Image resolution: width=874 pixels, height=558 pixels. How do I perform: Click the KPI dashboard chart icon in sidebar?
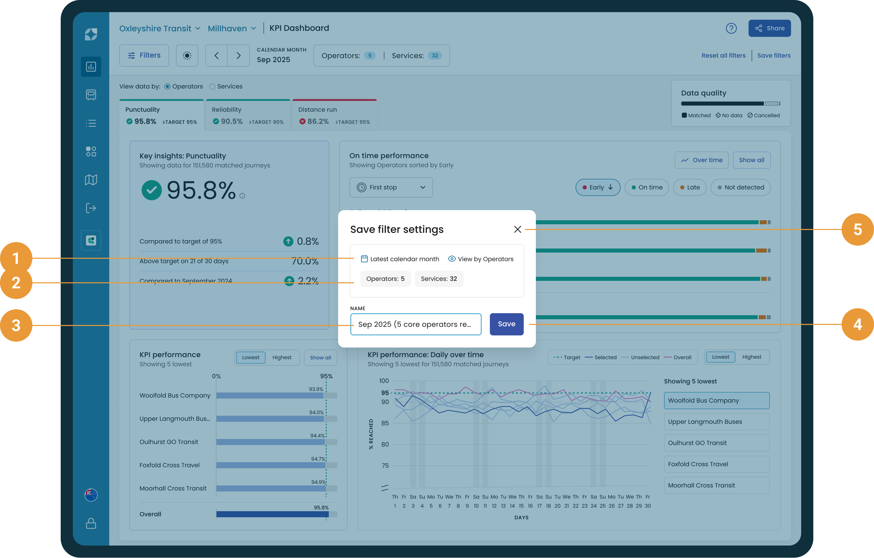pos(91,67)
